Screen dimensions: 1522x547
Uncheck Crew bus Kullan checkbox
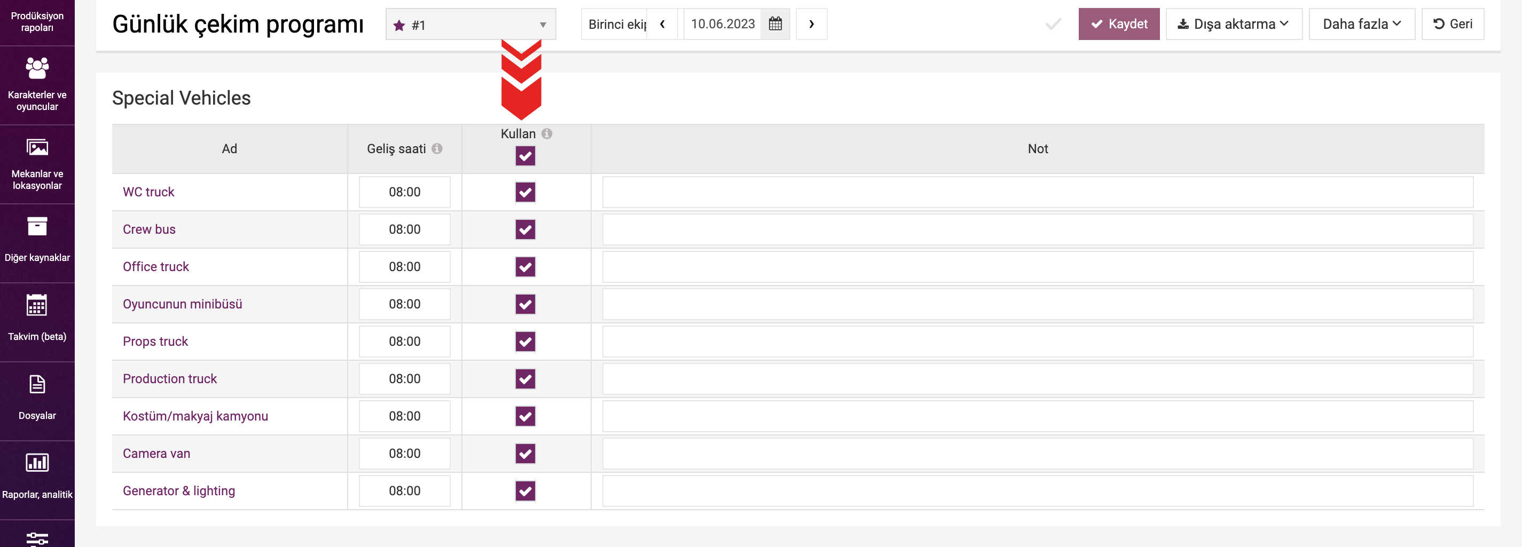coord(525,229)
